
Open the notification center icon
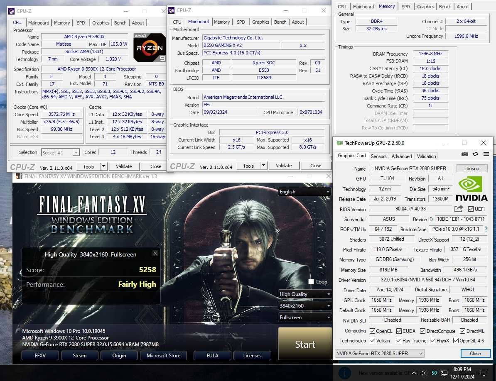(x=484, y=373)
